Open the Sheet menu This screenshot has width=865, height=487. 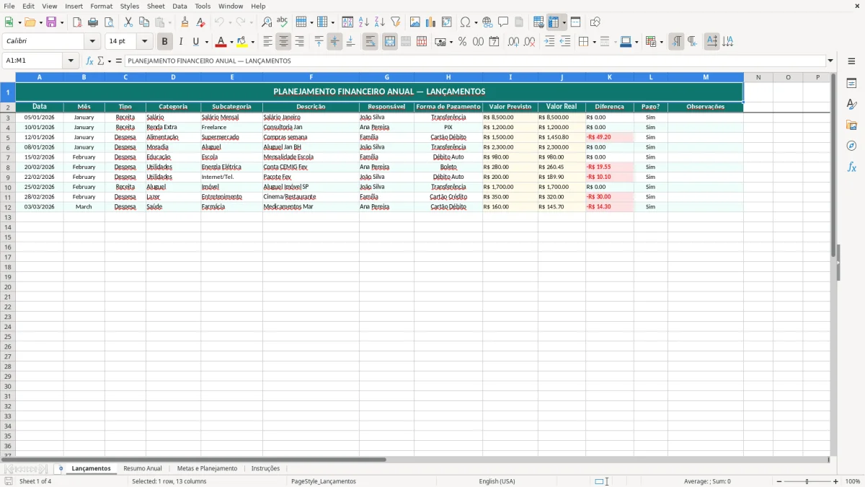[156, 6]
